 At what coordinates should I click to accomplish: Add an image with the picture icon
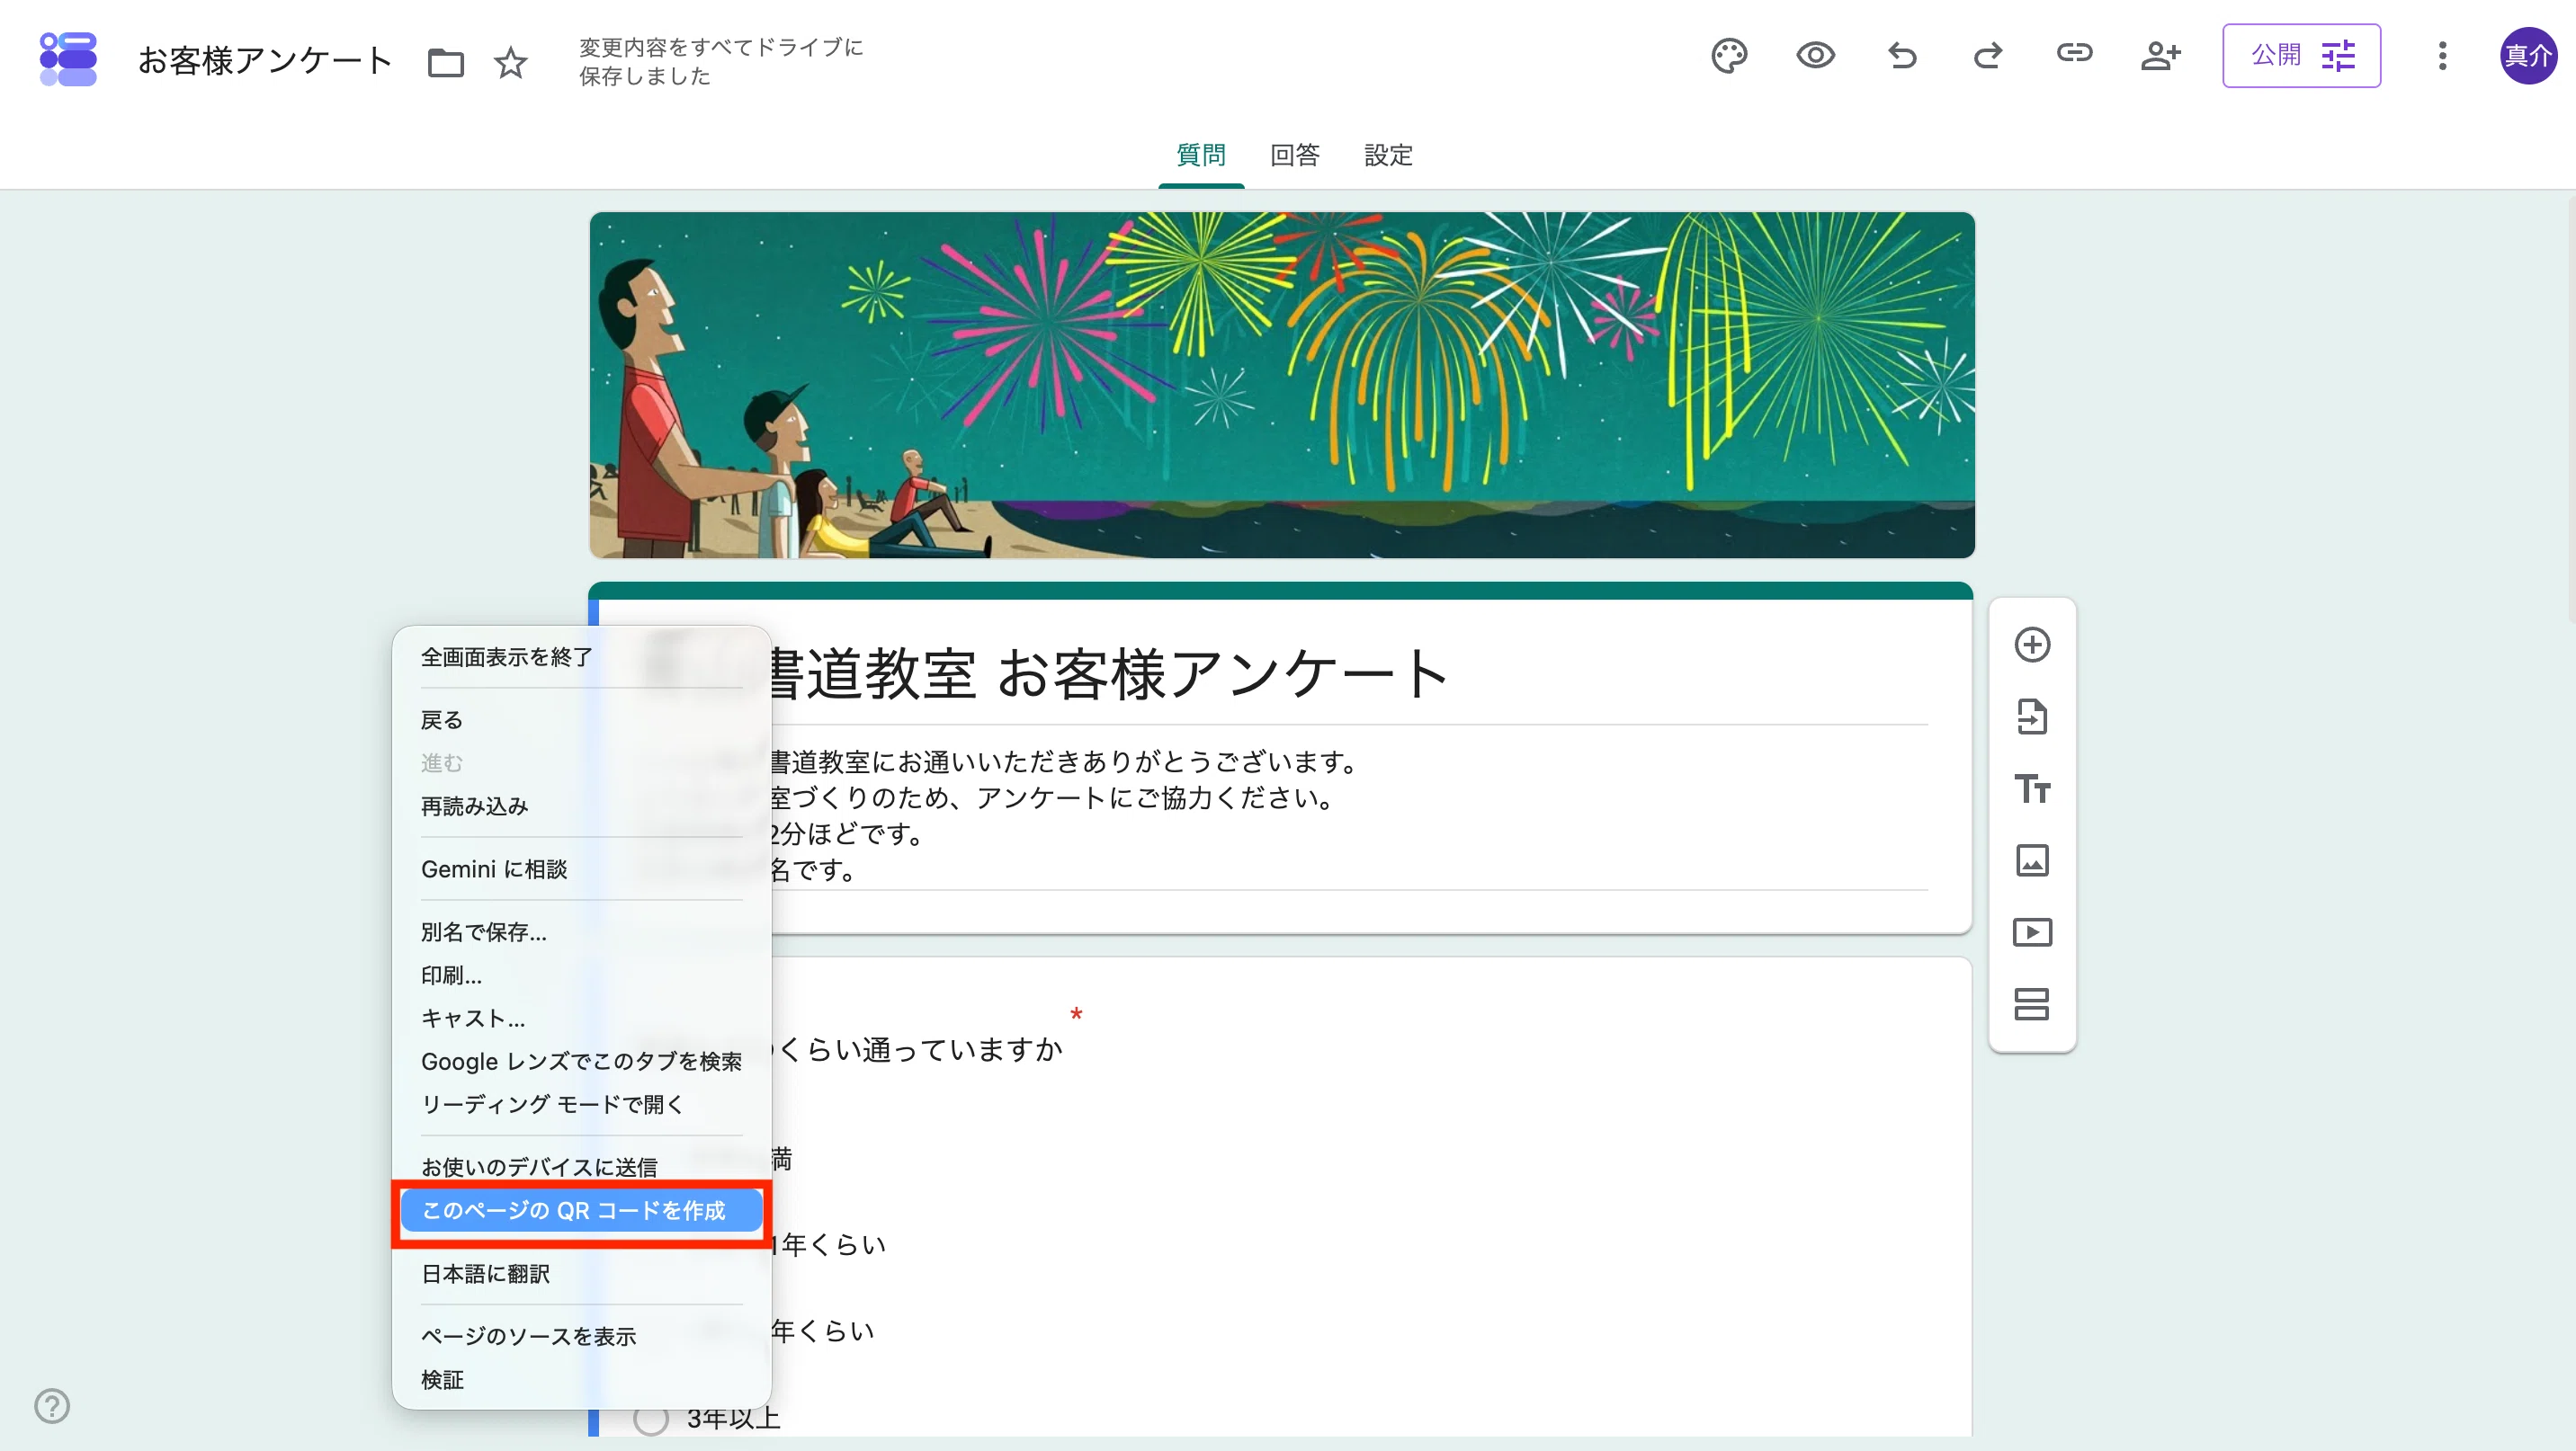pos(2032,860)
